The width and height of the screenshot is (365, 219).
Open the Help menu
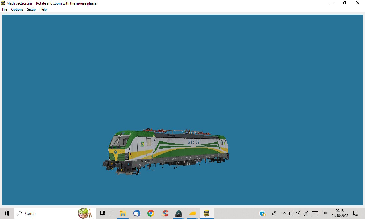43,9
